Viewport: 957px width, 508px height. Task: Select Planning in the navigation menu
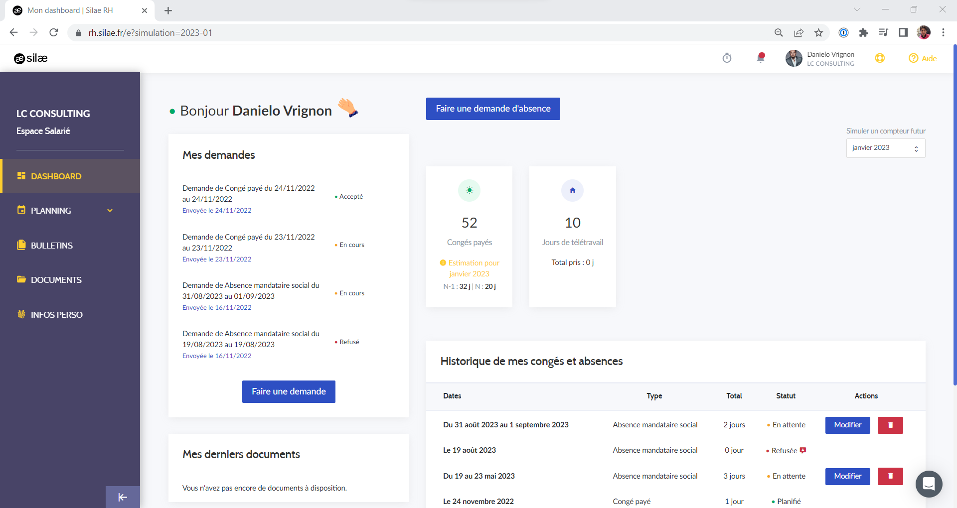(x=50, y=210)
